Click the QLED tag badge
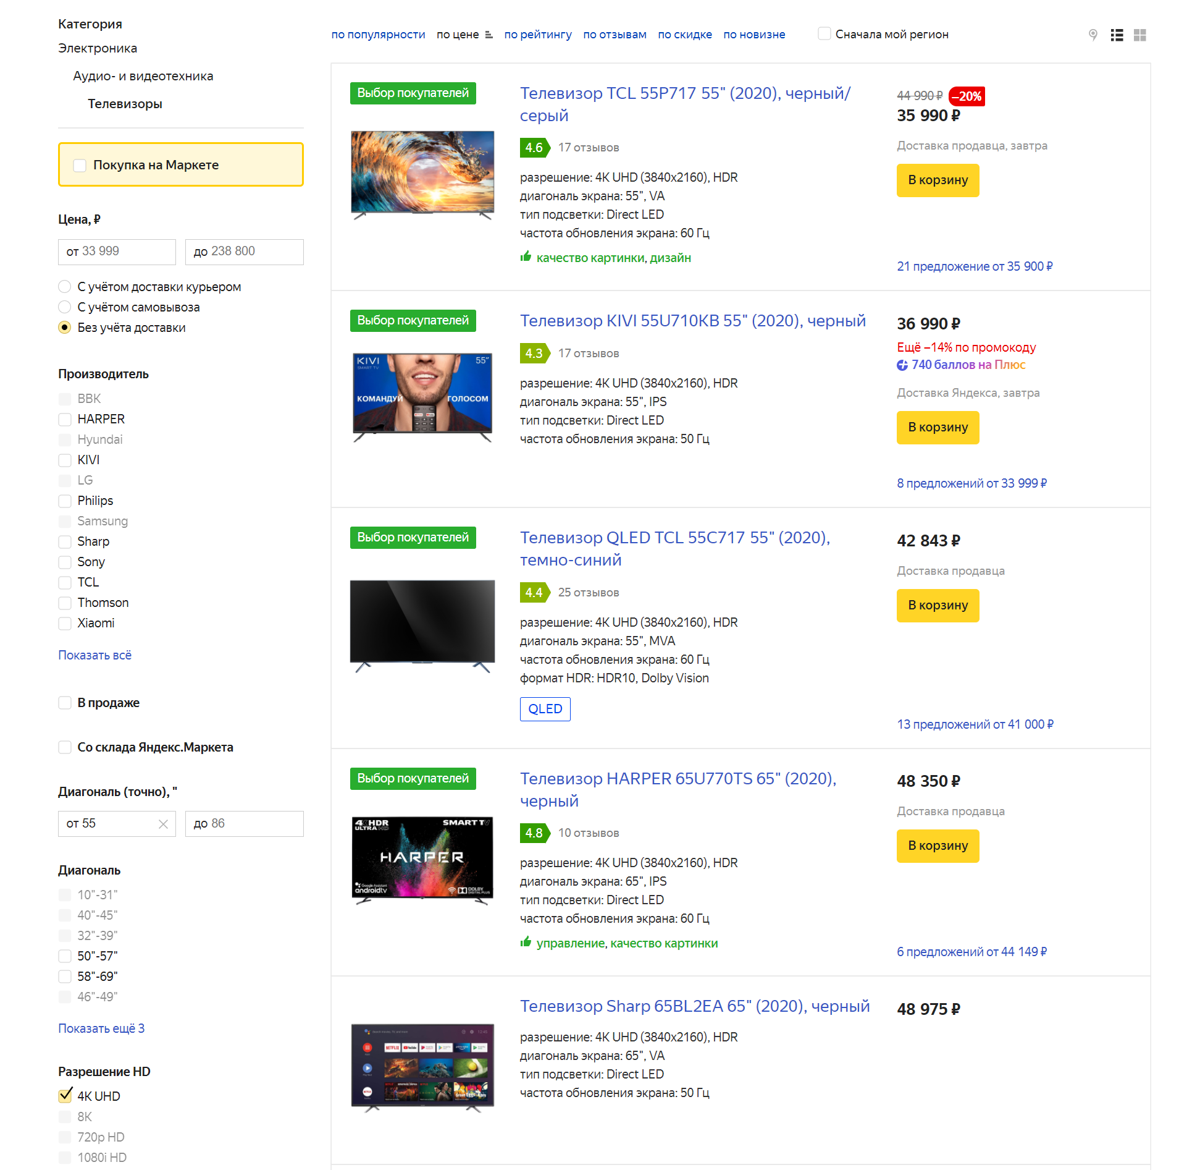This screenshot has width=1179, height=1170. [x=545, y=709]
